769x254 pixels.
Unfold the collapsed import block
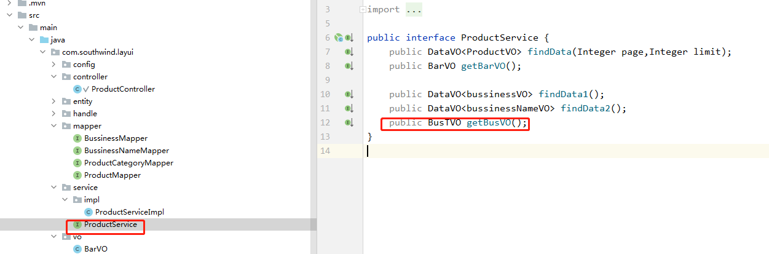tap(363, 9)
